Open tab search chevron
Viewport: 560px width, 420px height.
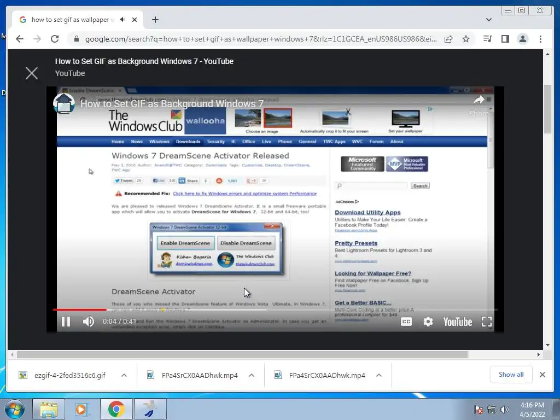[x=488, y=20]
